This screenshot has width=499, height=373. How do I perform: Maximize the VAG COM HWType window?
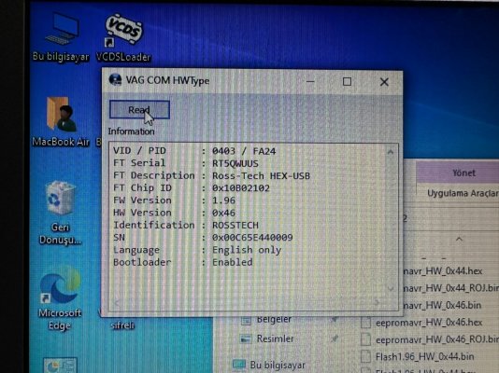tap(347, 81)
